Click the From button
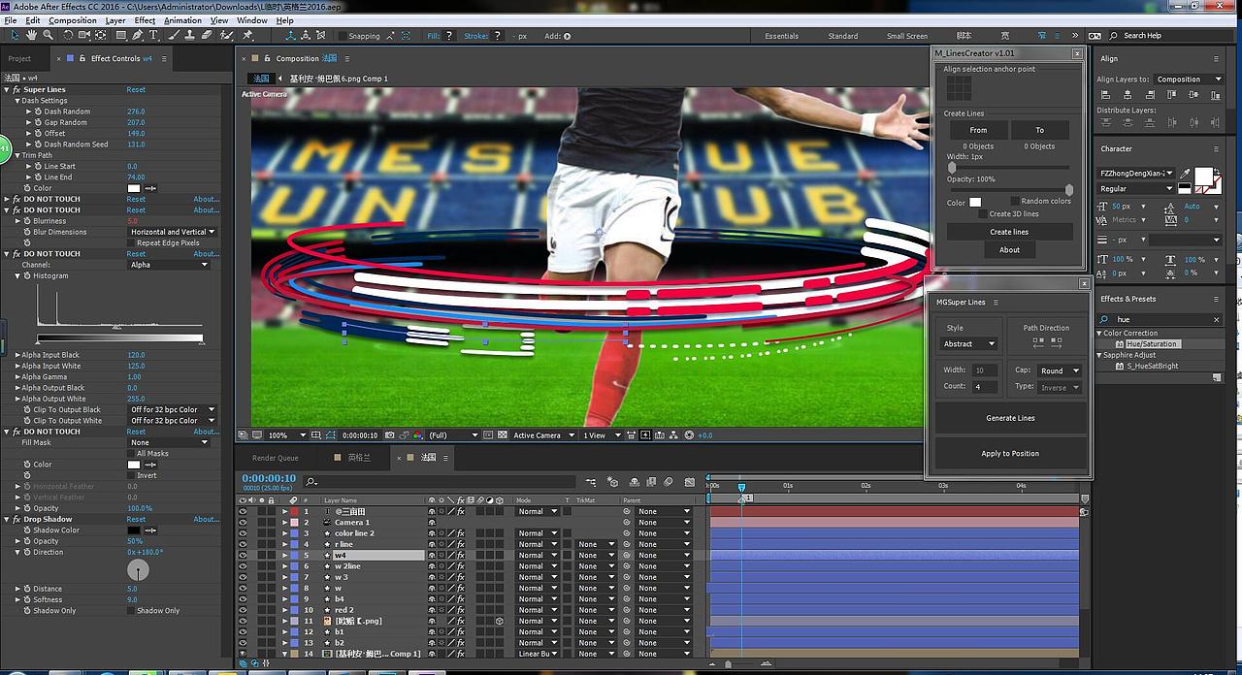 click(x=978, y=130)
